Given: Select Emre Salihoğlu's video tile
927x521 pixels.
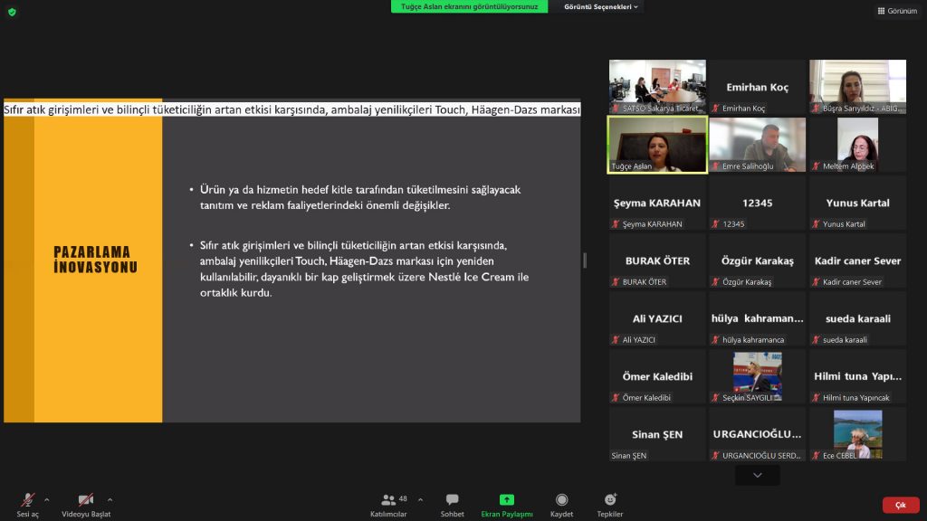Looking at the screenshot, I should click(x=757, y=145).
